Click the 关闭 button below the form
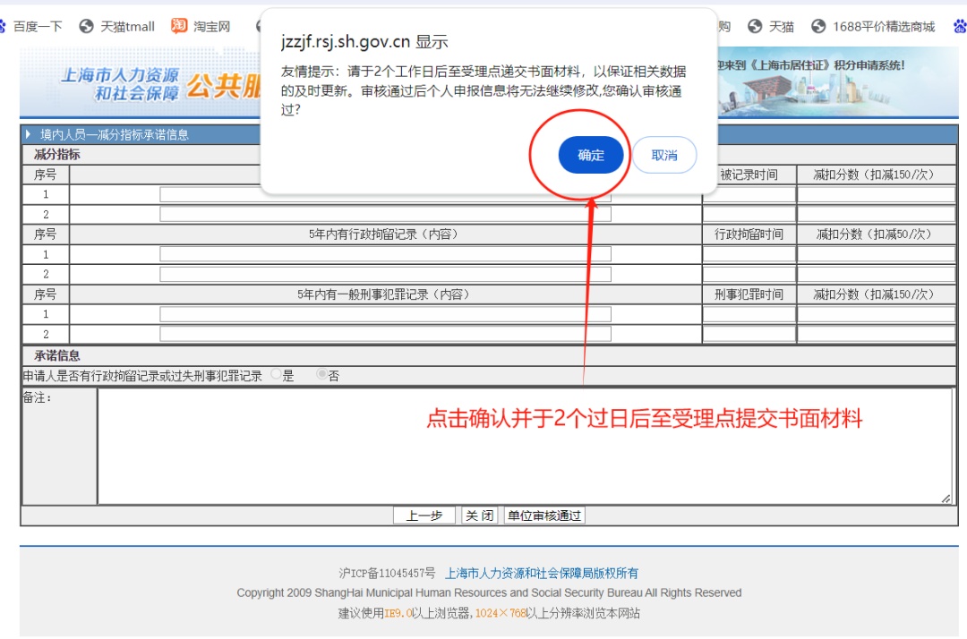This screenshot has width=967, height=639. [x=479, y=515]
